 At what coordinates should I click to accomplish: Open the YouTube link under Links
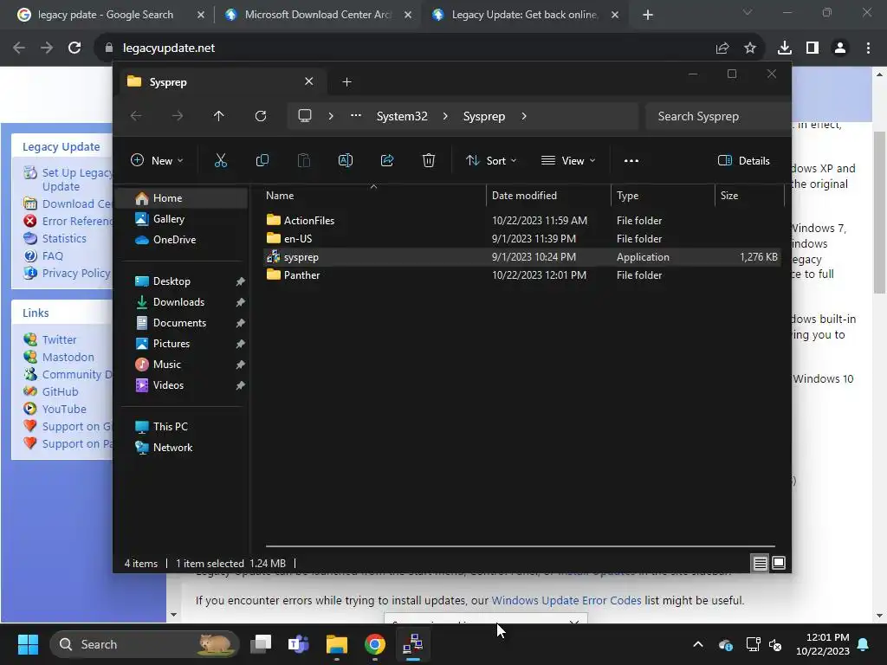[x=64, y=410]
